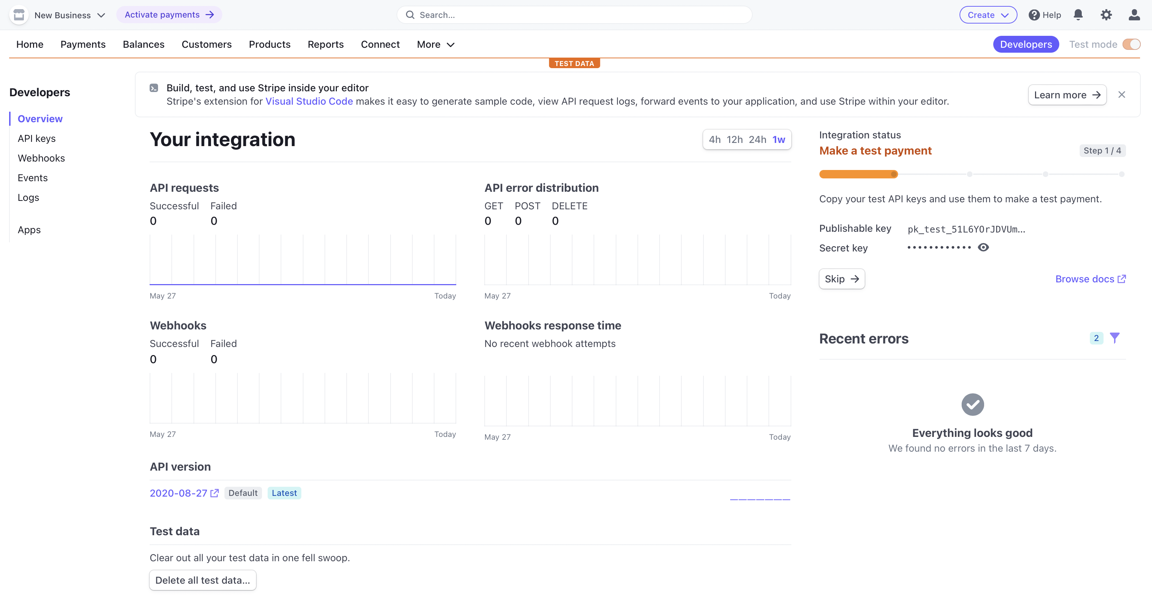Open Webhooks in the sidebar

[41, 158]
